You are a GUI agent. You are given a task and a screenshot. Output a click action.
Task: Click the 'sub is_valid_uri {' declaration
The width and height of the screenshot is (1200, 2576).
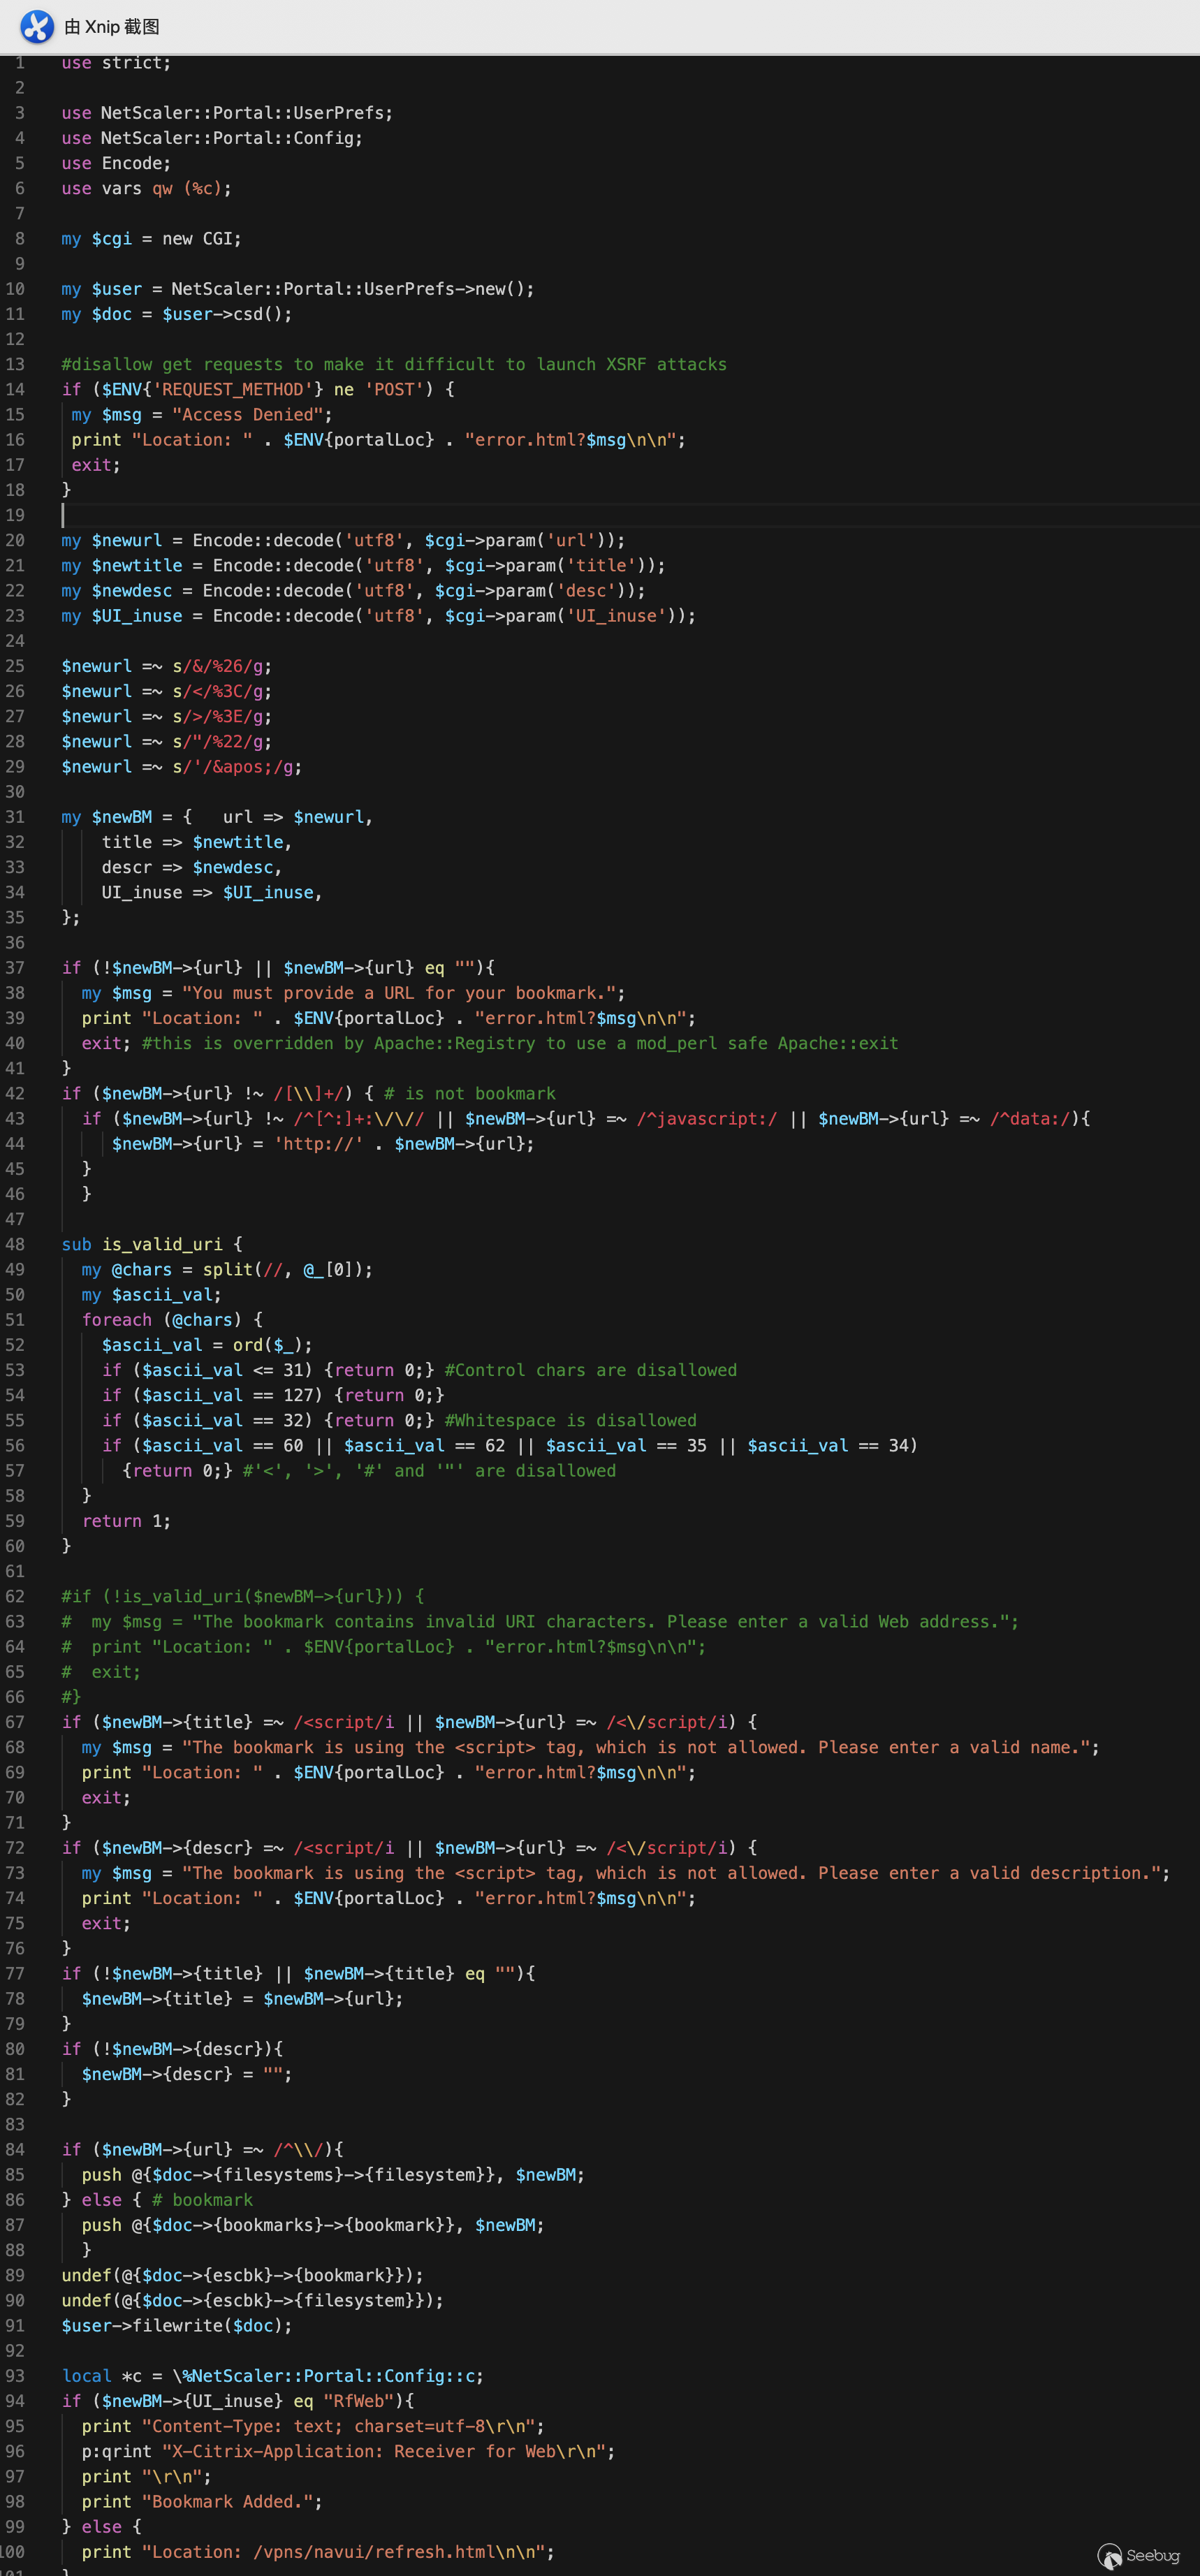tap(152, 1244)
